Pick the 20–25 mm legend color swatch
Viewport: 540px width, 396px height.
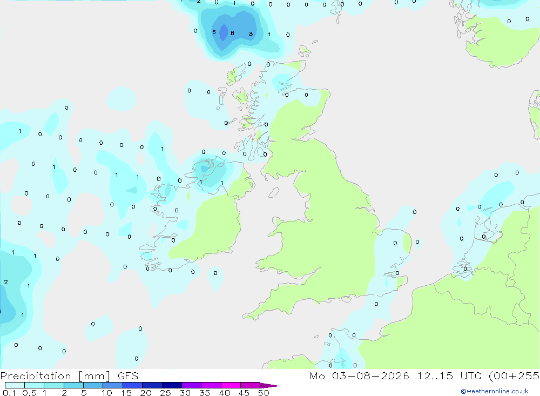click(x=152, y=385)
